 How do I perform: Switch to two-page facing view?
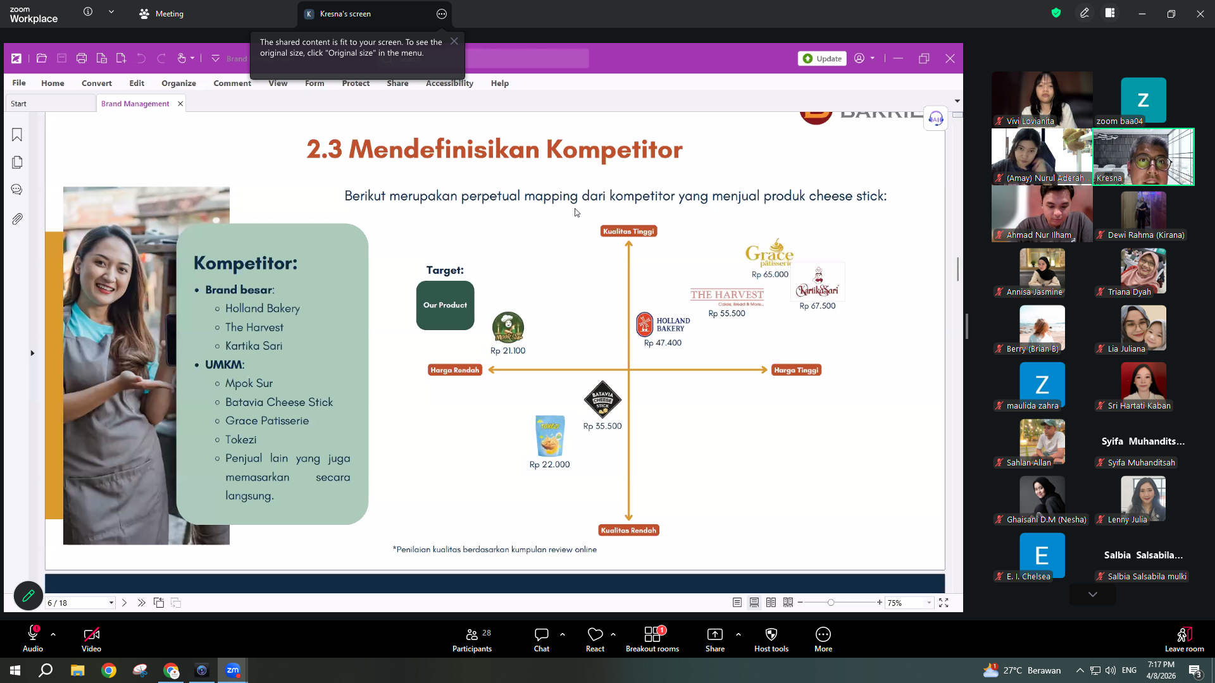click(771, 603)
